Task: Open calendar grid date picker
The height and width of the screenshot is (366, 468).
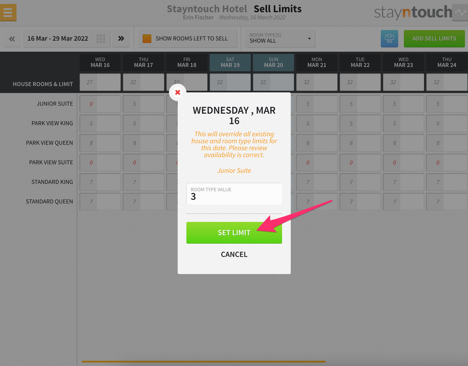Action: coord(101,39)
